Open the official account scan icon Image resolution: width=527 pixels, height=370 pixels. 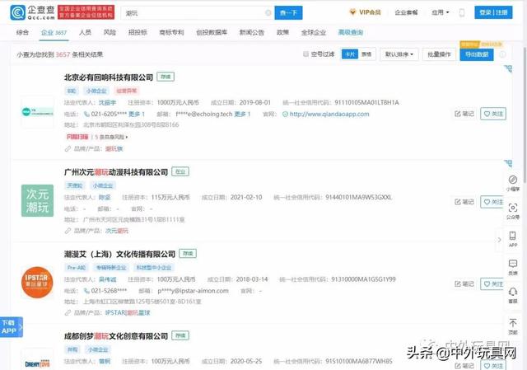tap(513, 211)
